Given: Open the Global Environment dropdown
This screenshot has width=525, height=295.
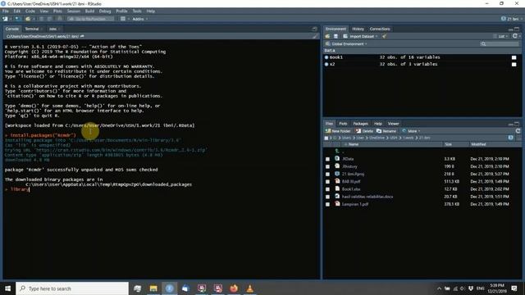Looking at the screenshot, I should click(x=347, y=43).
